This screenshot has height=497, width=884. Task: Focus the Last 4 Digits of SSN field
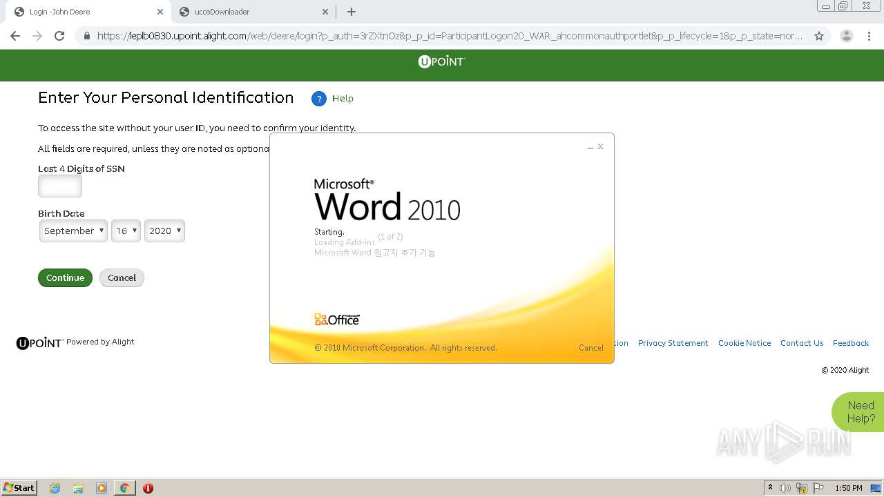point(60,186)
